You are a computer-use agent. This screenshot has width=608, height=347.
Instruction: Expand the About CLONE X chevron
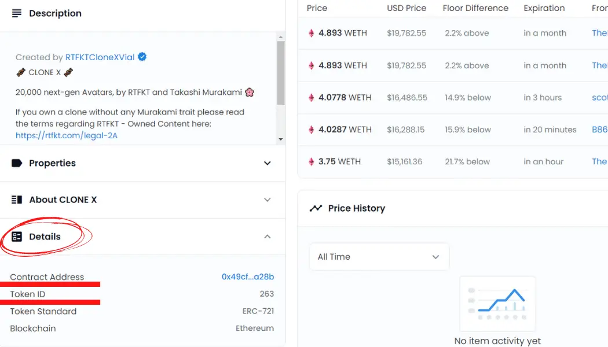[268, 200]
